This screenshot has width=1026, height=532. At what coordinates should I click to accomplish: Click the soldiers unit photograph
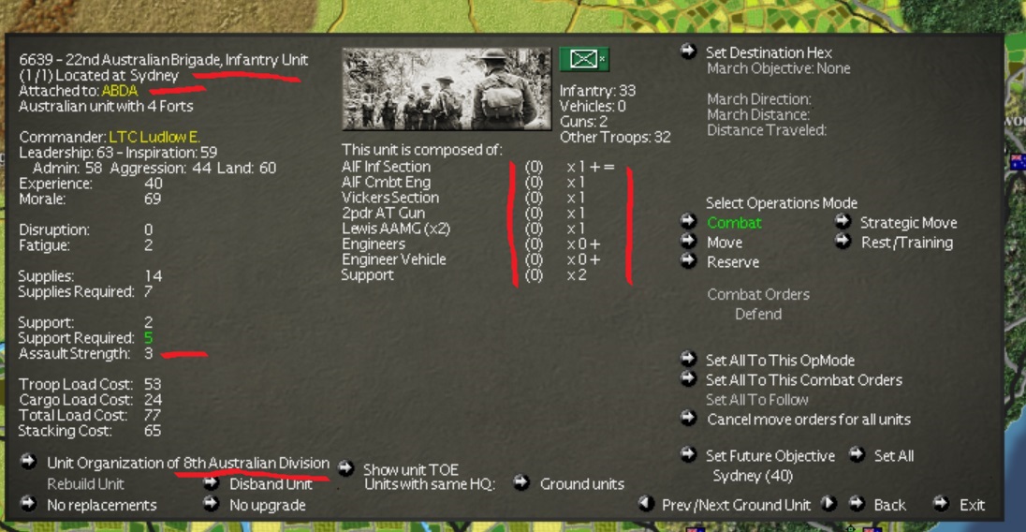(447, 89)
